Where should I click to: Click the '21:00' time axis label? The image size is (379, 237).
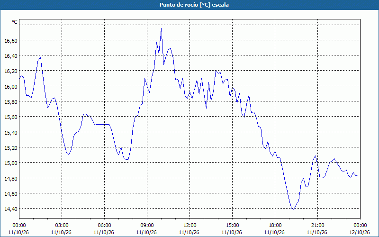tap(317, 226)
